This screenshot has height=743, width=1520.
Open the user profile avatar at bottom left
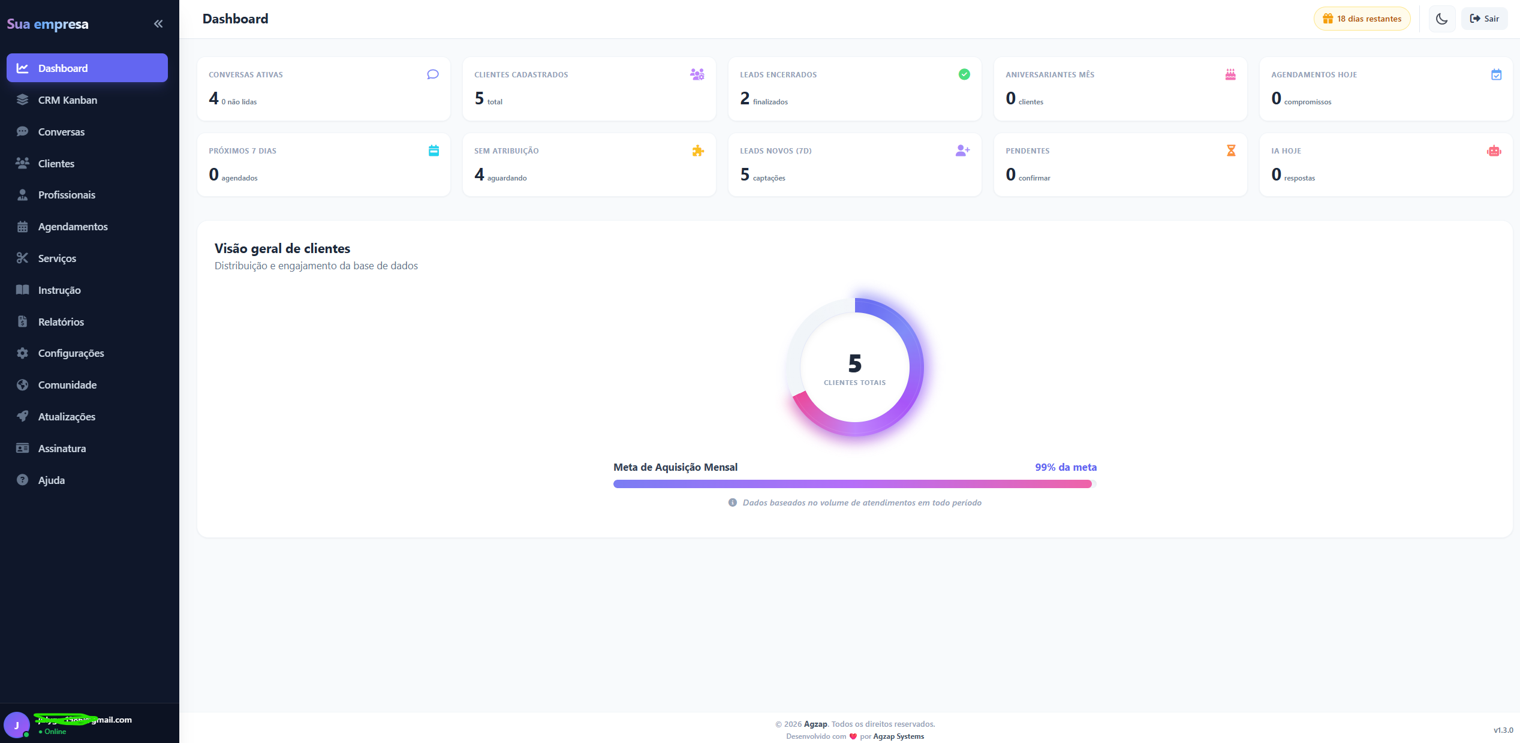(17, 724)
